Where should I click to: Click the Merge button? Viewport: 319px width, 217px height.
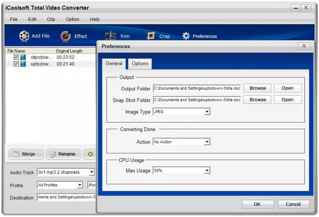pos(26,154)
